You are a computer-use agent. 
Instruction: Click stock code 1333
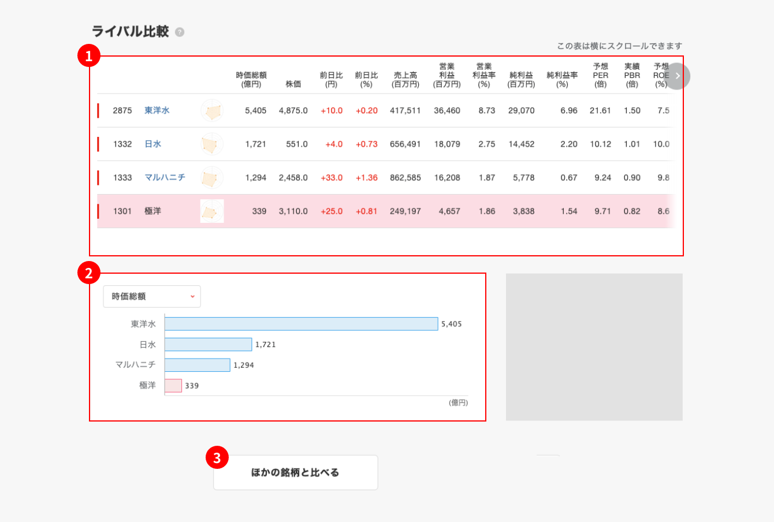(x=122, y=177)
